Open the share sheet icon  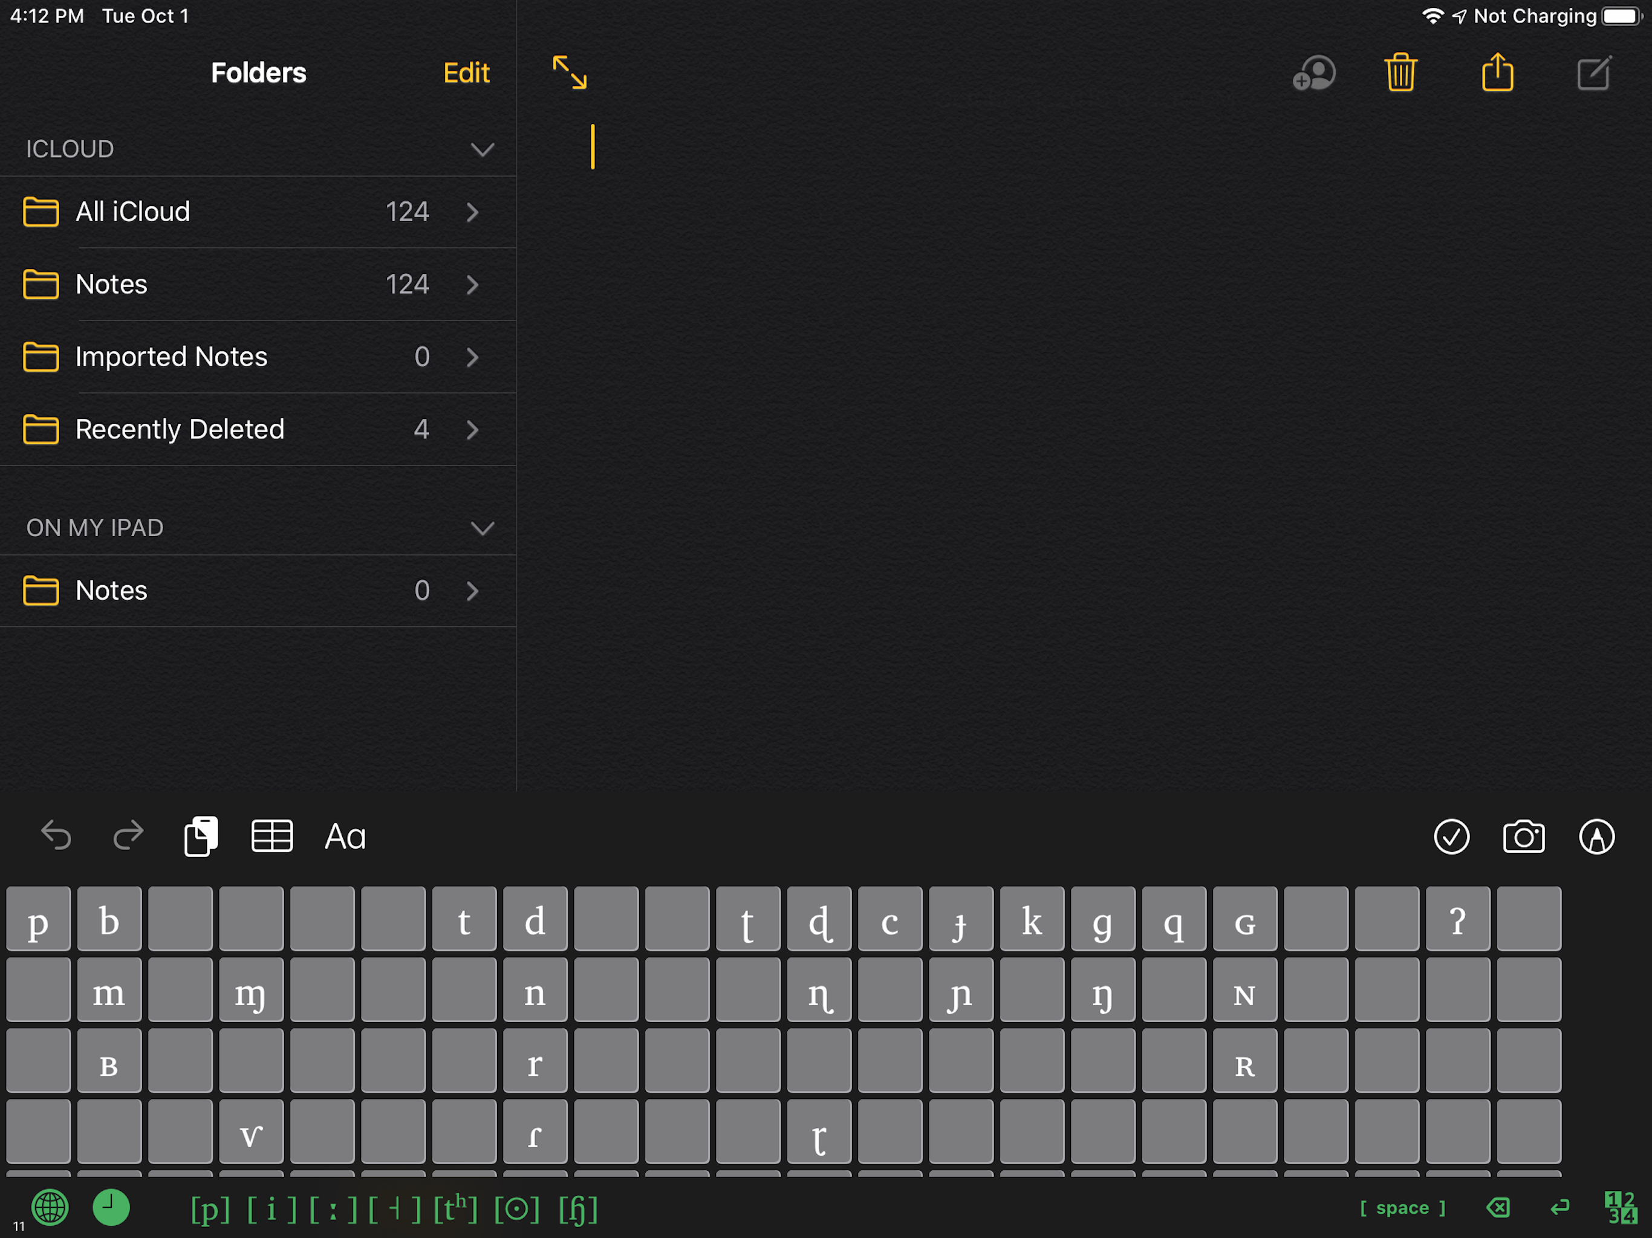1497,72
